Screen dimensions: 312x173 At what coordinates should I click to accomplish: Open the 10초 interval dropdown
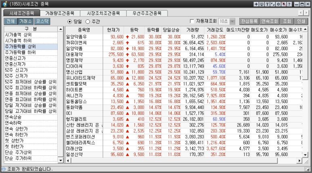click(x=232, y=21)
